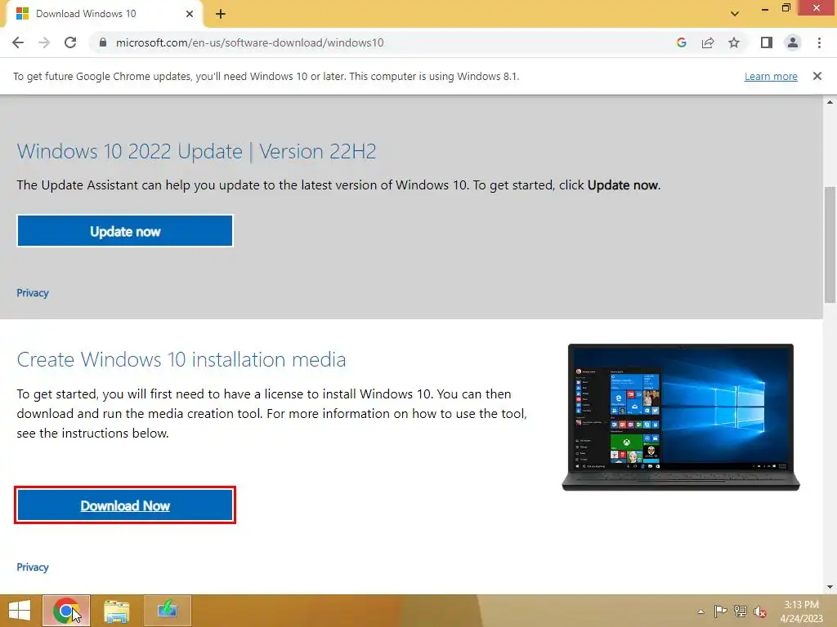
Task: Bookmark this page with the star icon
Action: tap(734, 42)
